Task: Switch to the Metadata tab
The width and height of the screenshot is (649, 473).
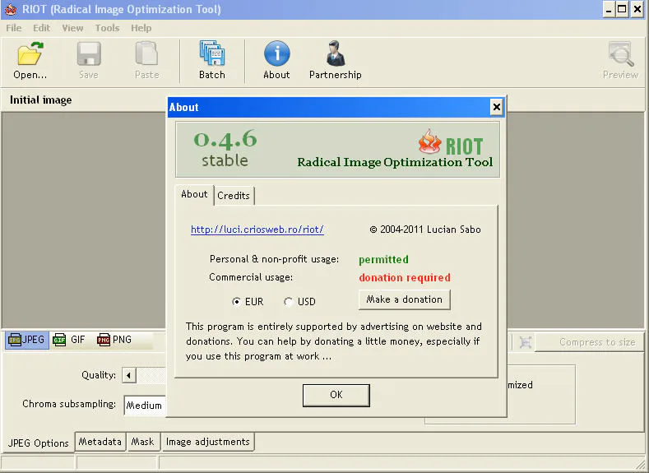Action: click(x=100, y=442)
